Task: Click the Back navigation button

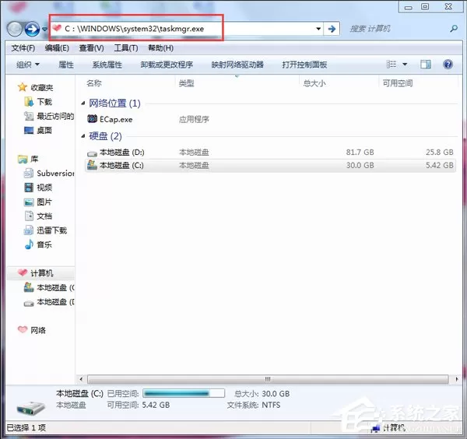Action: click(15, 29)
